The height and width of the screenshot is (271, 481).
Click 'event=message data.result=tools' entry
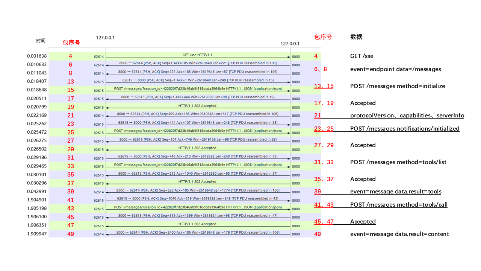click(x=396, y=192)
